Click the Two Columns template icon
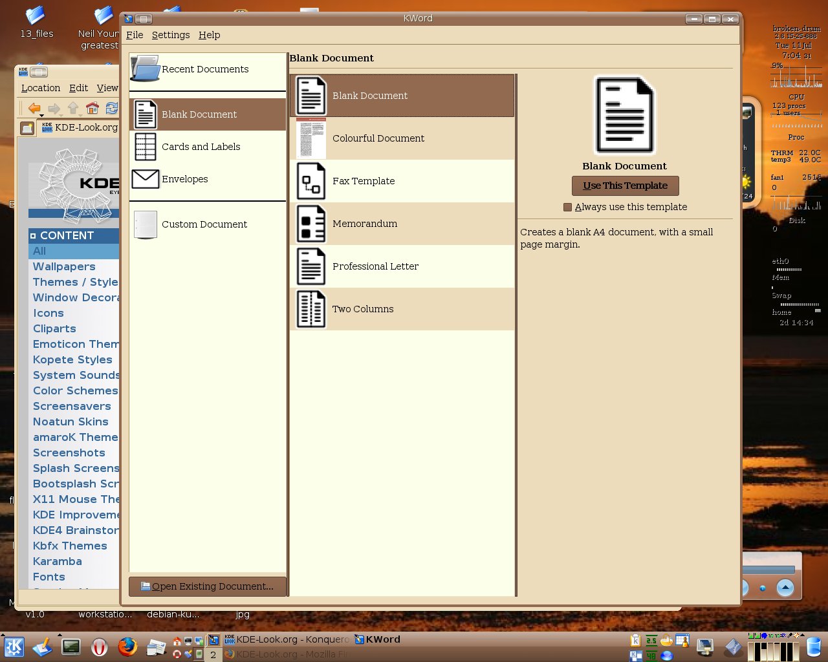The image size is (828, 662). click(x=311, y=309)
